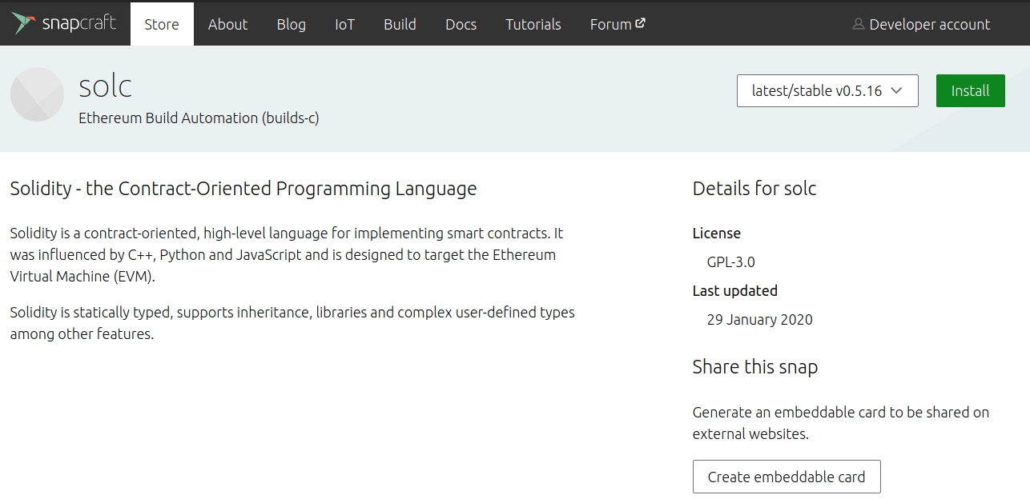
Task: Open the Build navigation item
Action: pos(400,24)
